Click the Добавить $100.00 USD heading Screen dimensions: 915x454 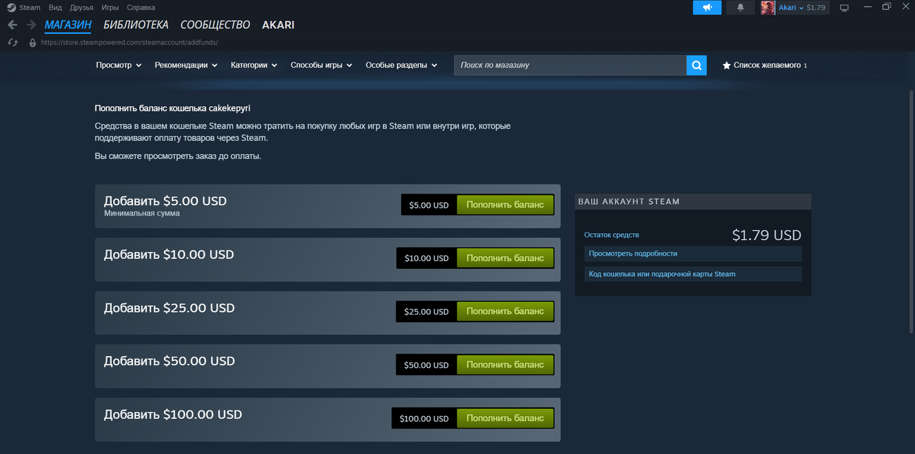coord(173,415)
